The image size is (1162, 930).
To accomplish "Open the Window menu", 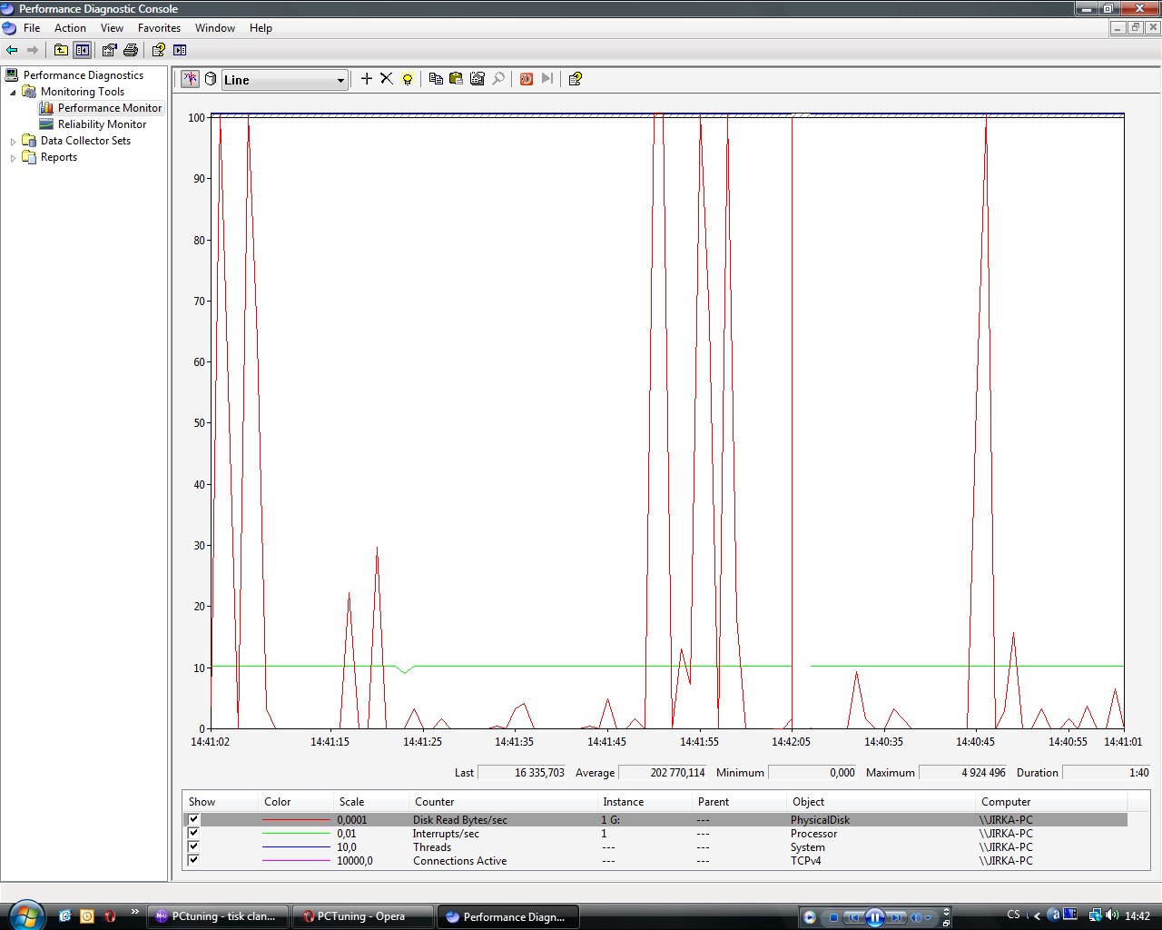I will (x=215, y=28).
